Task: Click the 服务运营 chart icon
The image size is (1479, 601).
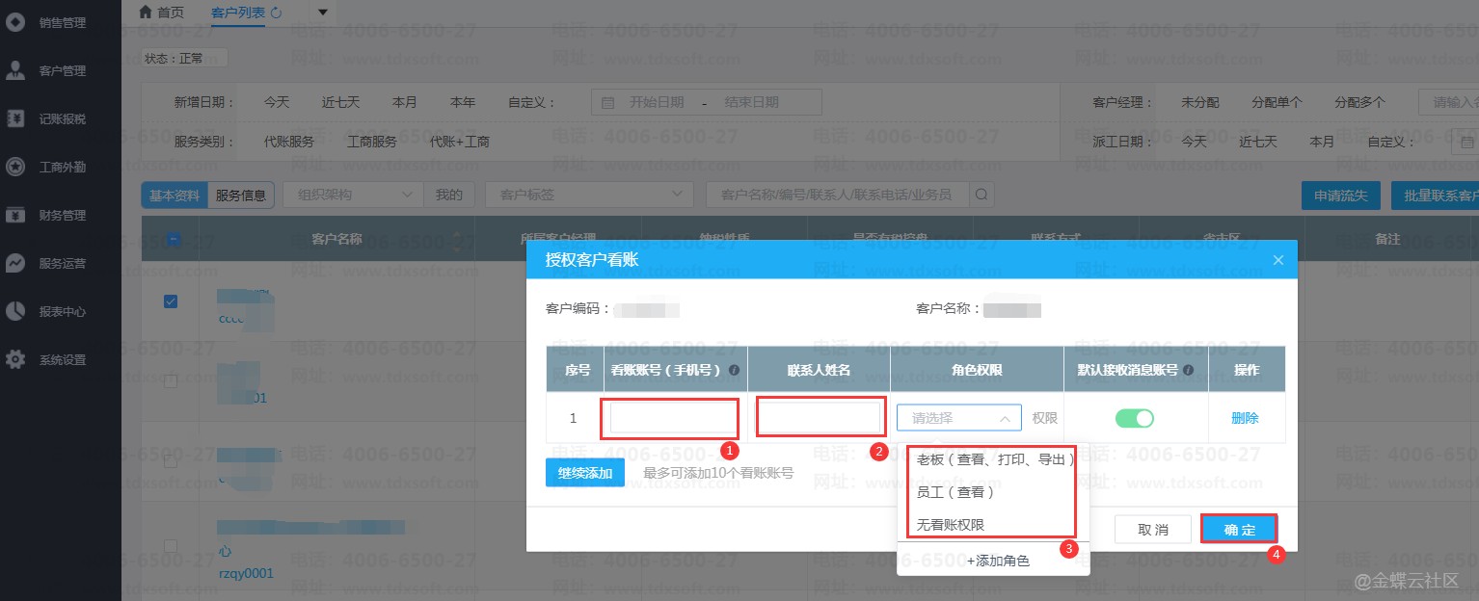Action: click(x=15, y=263)
